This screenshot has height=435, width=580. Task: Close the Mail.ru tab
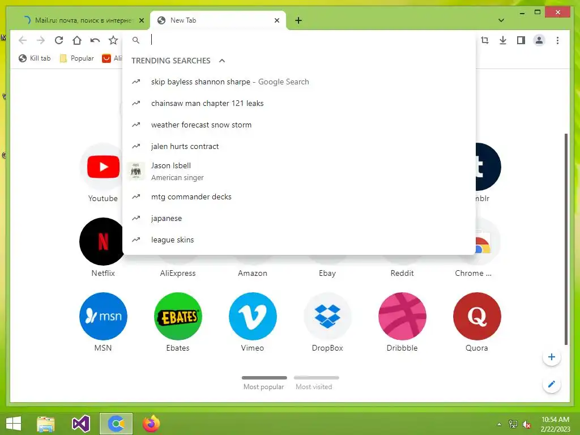coord(141,20)
